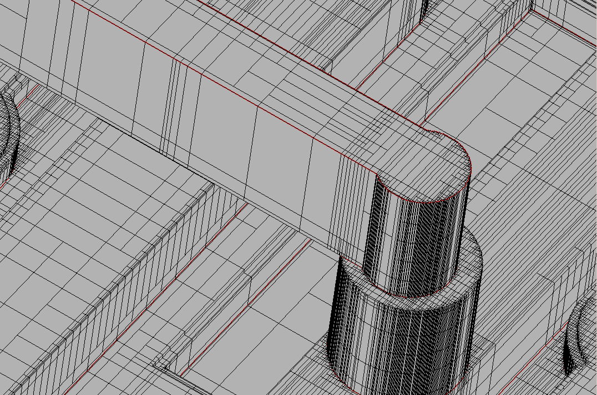
Task: Select the partial cylinder at the left edge
Action: pos(9,135)
